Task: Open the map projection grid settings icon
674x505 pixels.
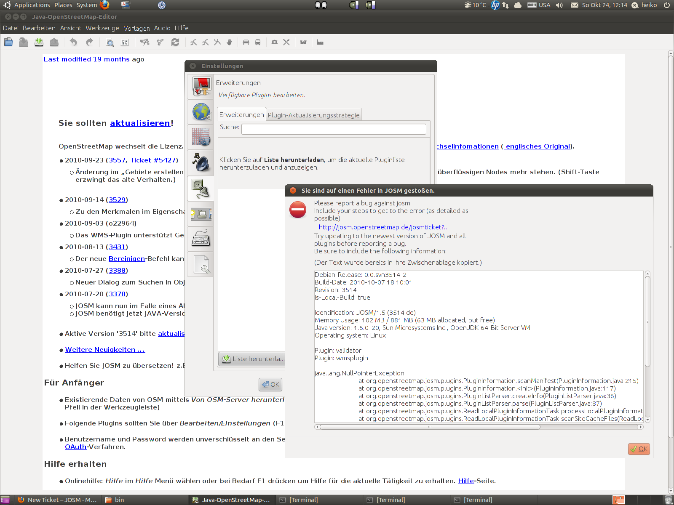Action: (x=201, y=137)
